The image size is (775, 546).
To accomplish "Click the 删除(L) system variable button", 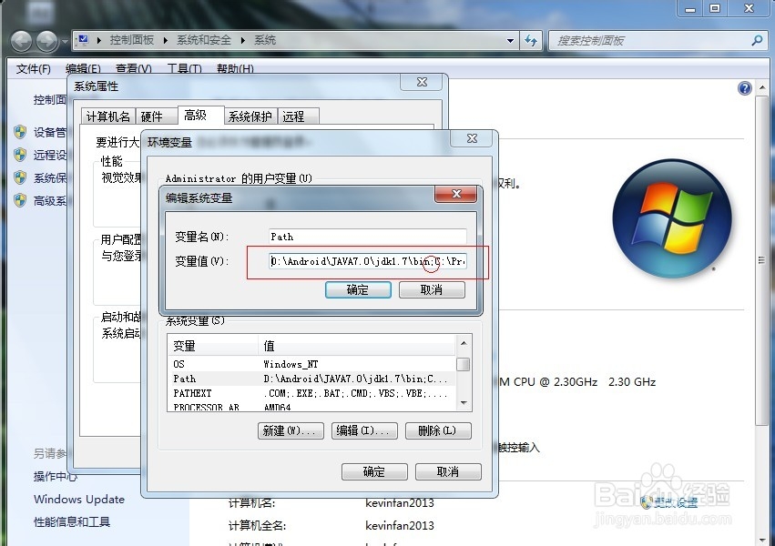I will pyautogui.click(x=438, y=431).
